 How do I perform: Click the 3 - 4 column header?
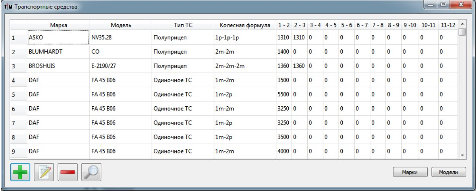[315, 25]
